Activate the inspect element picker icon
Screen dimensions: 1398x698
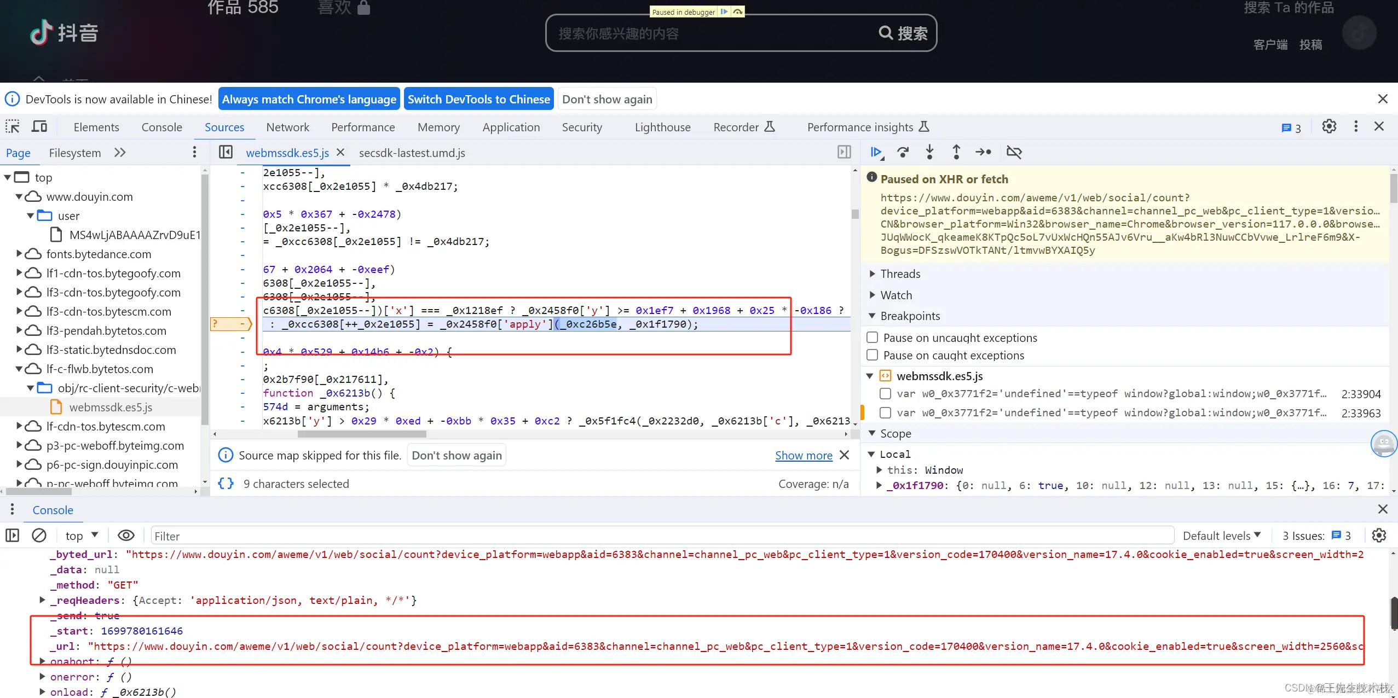13,127
